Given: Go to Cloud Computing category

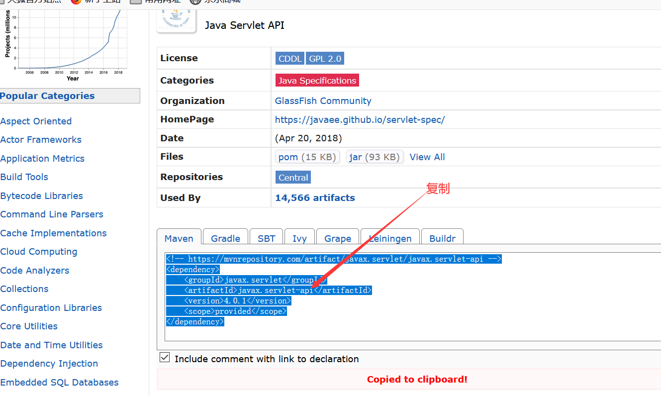Looking at the screenshot, I should 39,252.
